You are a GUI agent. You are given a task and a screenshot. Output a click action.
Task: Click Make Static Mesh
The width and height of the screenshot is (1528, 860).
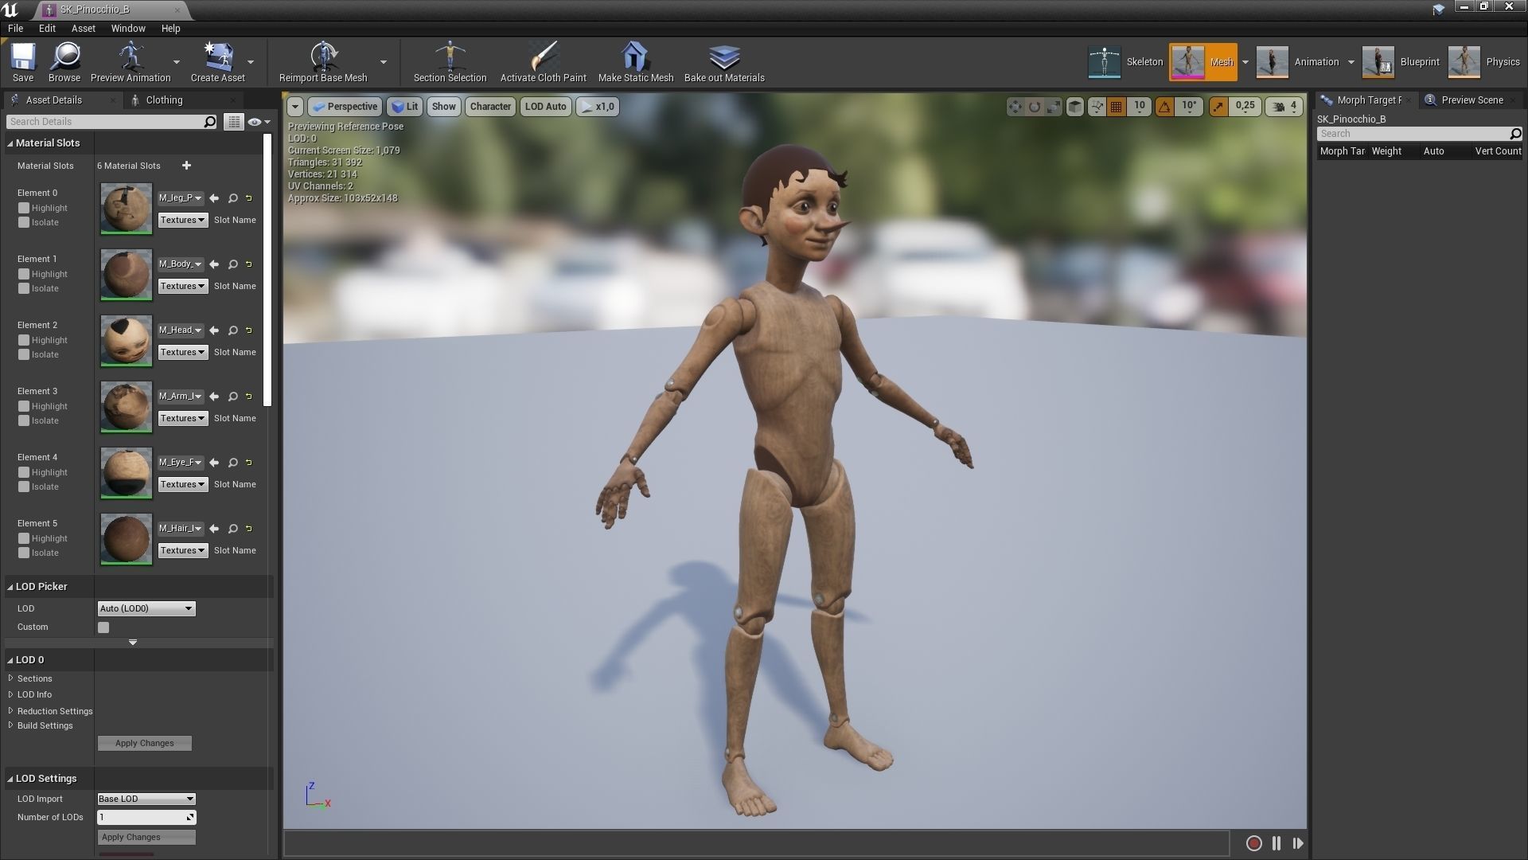tap(635, 62)
